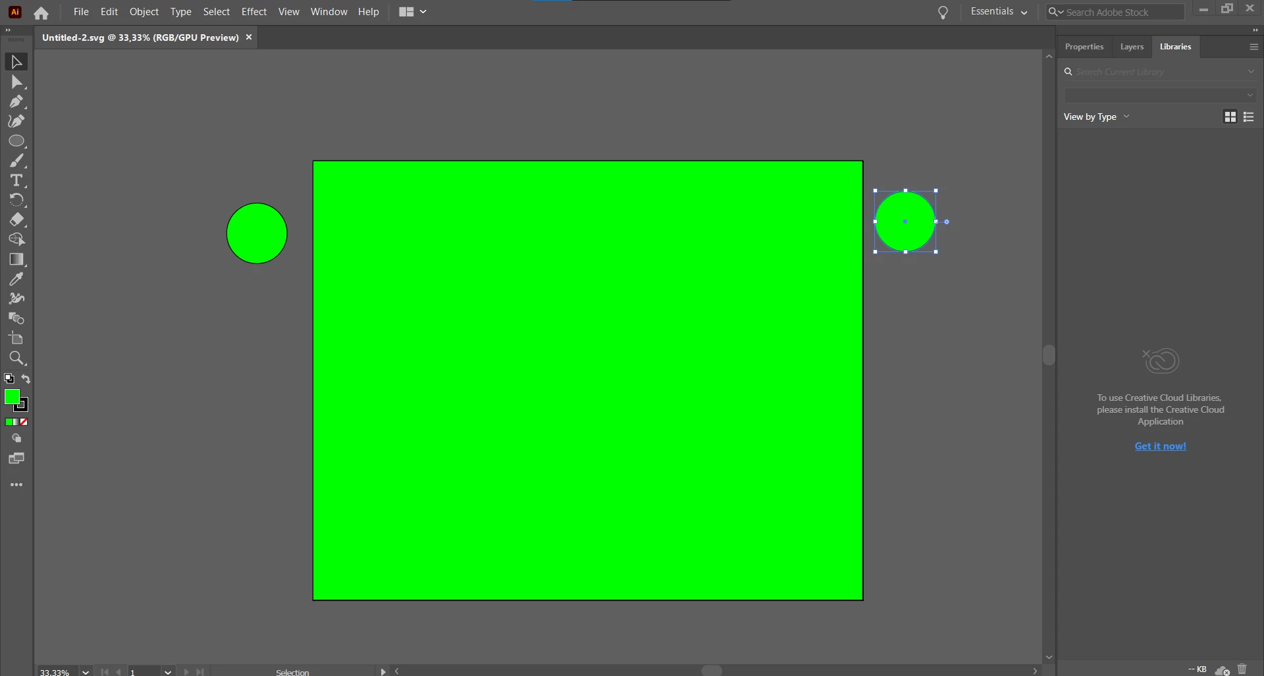Collapse right panels double-arrow

pyautogui.click(x=1255, y=30)
